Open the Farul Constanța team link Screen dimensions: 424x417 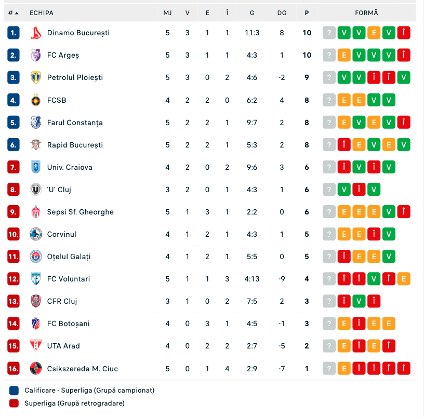(75, 123)
